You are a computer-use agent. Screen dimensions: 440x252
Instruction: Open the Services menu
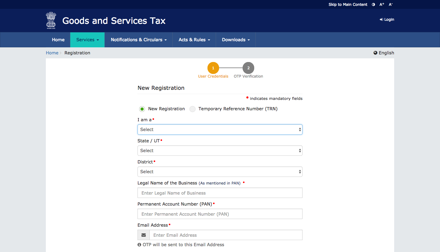click(87, 40)
